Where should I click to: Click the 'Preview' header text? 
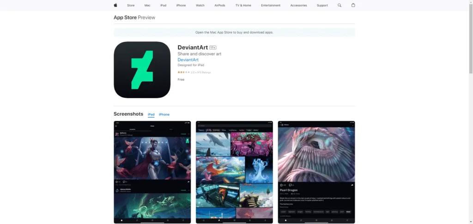146,18
